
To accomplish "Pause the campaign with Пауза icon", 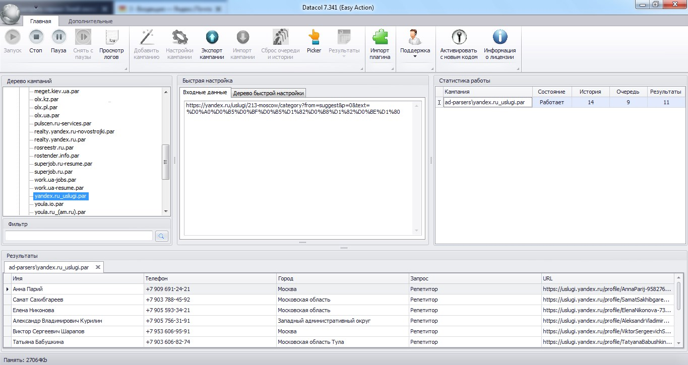I will tap(58, 37).
